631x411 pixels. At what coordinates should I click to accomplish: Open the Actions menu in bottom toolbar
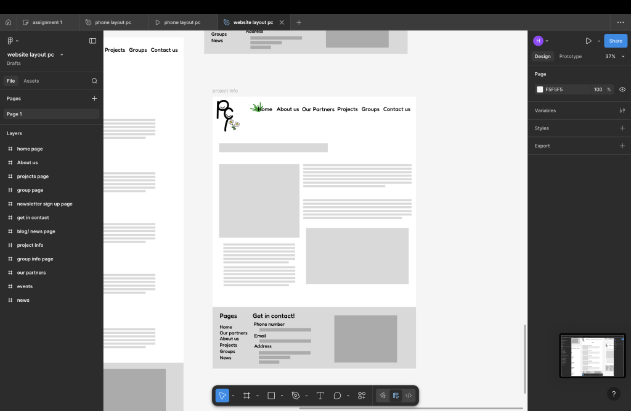(x=362, y=396)
